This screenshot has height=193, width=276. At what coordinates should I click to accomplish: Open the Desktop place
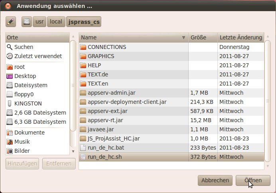pyautogui.click(x=25, y=76)
